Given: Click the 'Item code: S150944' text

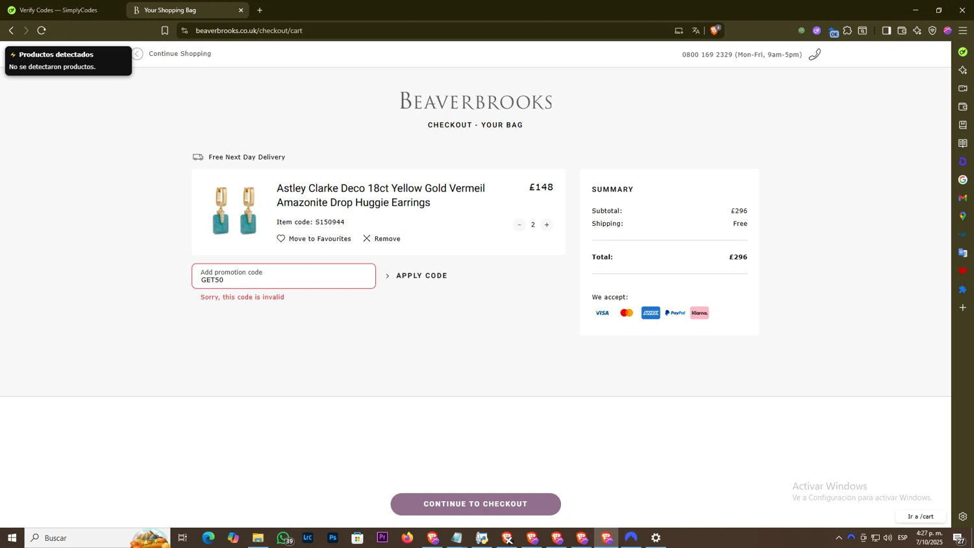Looking at the screenshot, I should tap(310, 222).
